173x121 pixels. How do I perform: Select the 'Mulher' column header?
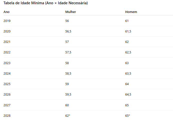[x=71, y=12]
